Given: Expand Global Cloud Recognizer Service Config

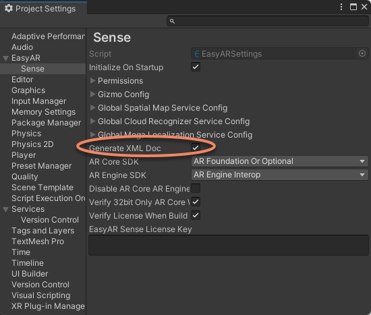Looking at the screenshot, I should click(x=92, y=121).
